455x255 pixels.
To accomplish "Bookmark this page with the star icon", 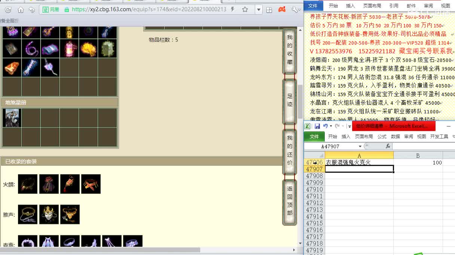I will click(x=245, y=9).
